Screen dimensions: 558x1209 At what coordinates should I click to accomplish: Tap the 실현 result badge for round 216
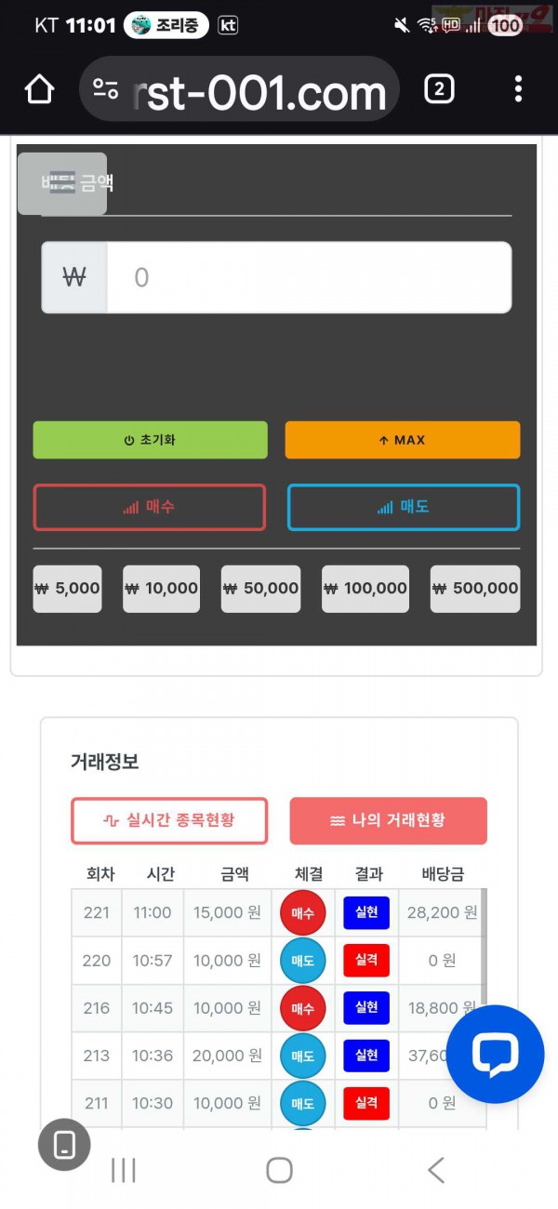(365, 1008)
